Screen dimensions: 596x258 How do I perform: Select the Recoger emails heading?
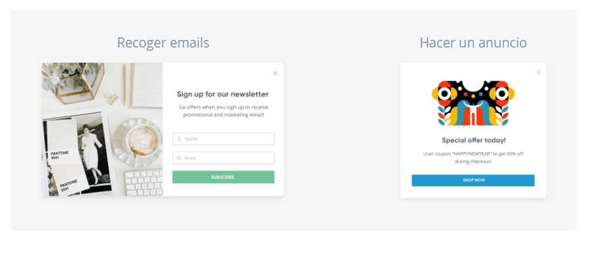163,42
